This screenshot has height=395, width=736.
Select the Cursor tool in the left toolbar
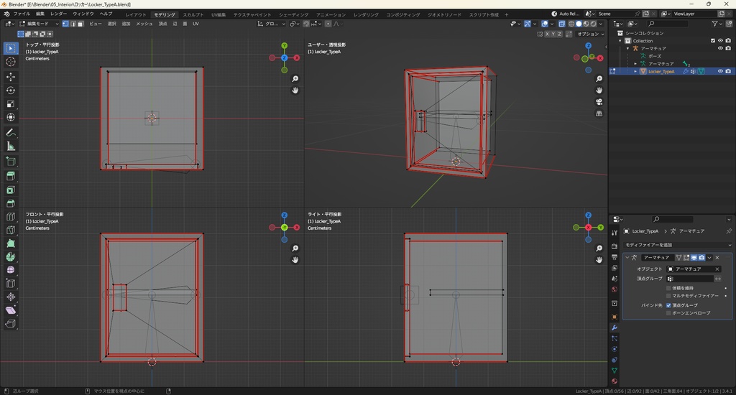pyautogui.click(x=11, y=62)
